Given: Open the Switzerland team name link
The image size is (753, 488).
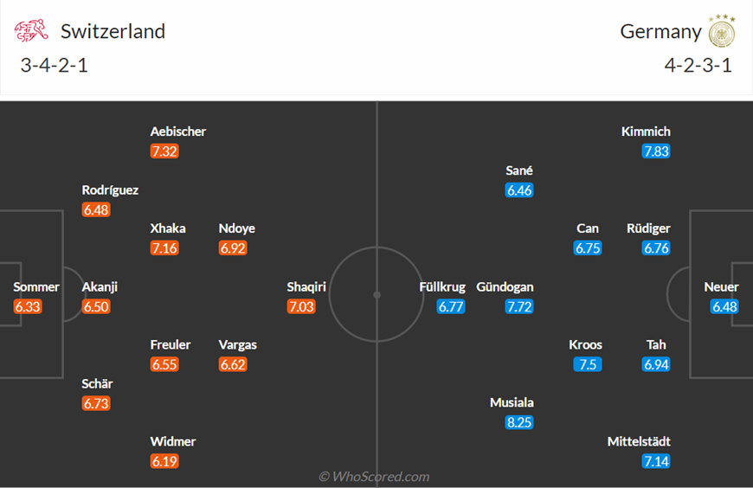Looking at the screenshot, I should 113,31.
